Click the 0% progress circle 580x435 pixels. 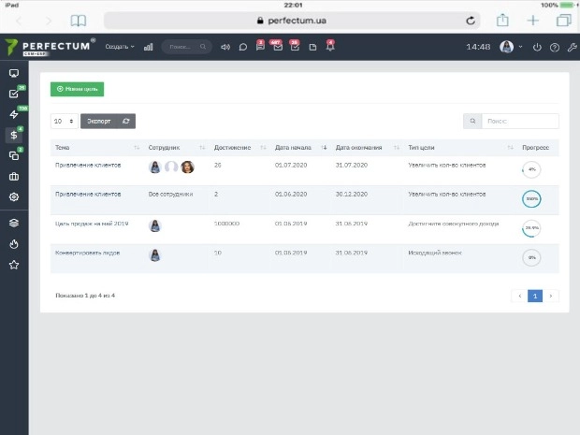coord(531,257)
